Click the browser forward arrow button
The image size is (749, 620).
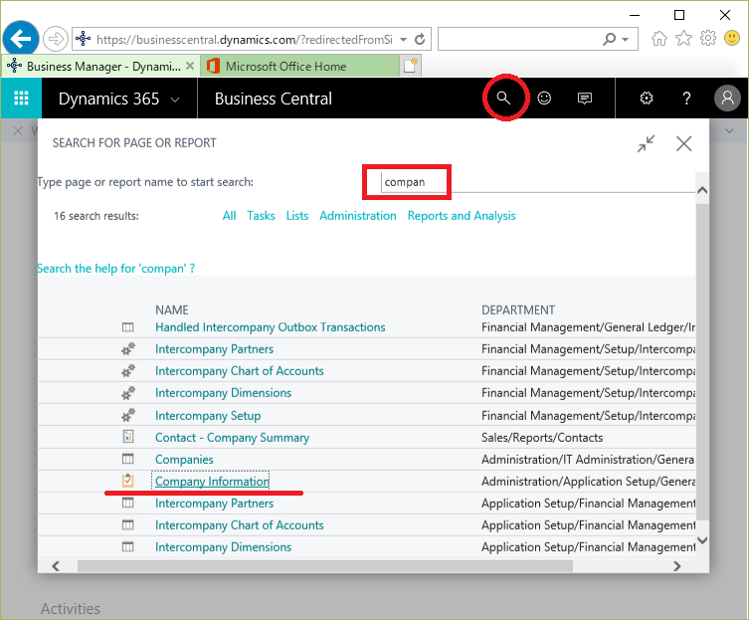click(56, 39)
